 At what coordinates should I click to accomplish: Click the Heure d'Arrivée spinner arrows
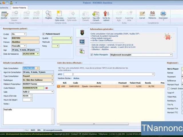[x=31, y=96]
